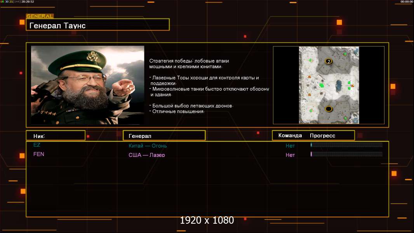Image resolution: width=414 pixels, height=233 pixels.
Task: Click the 'Команда' column header
Action: 290,136
